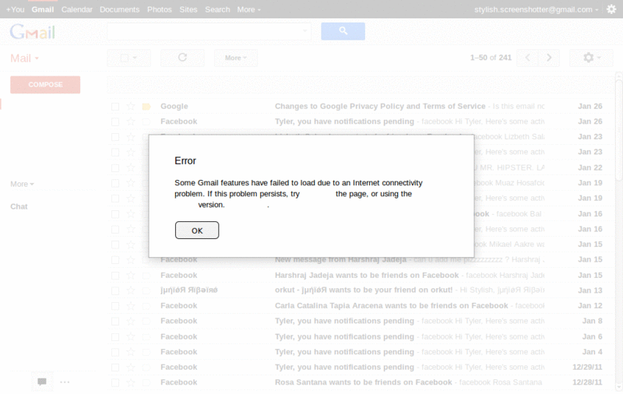Star the Google privacy policy email
623x394 pixels.
pyautogui.click(x=130, y=107)
